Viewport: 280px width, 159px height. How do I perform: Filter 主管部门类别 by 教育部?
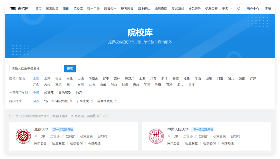pyautogui.click(x=49, y=92)
